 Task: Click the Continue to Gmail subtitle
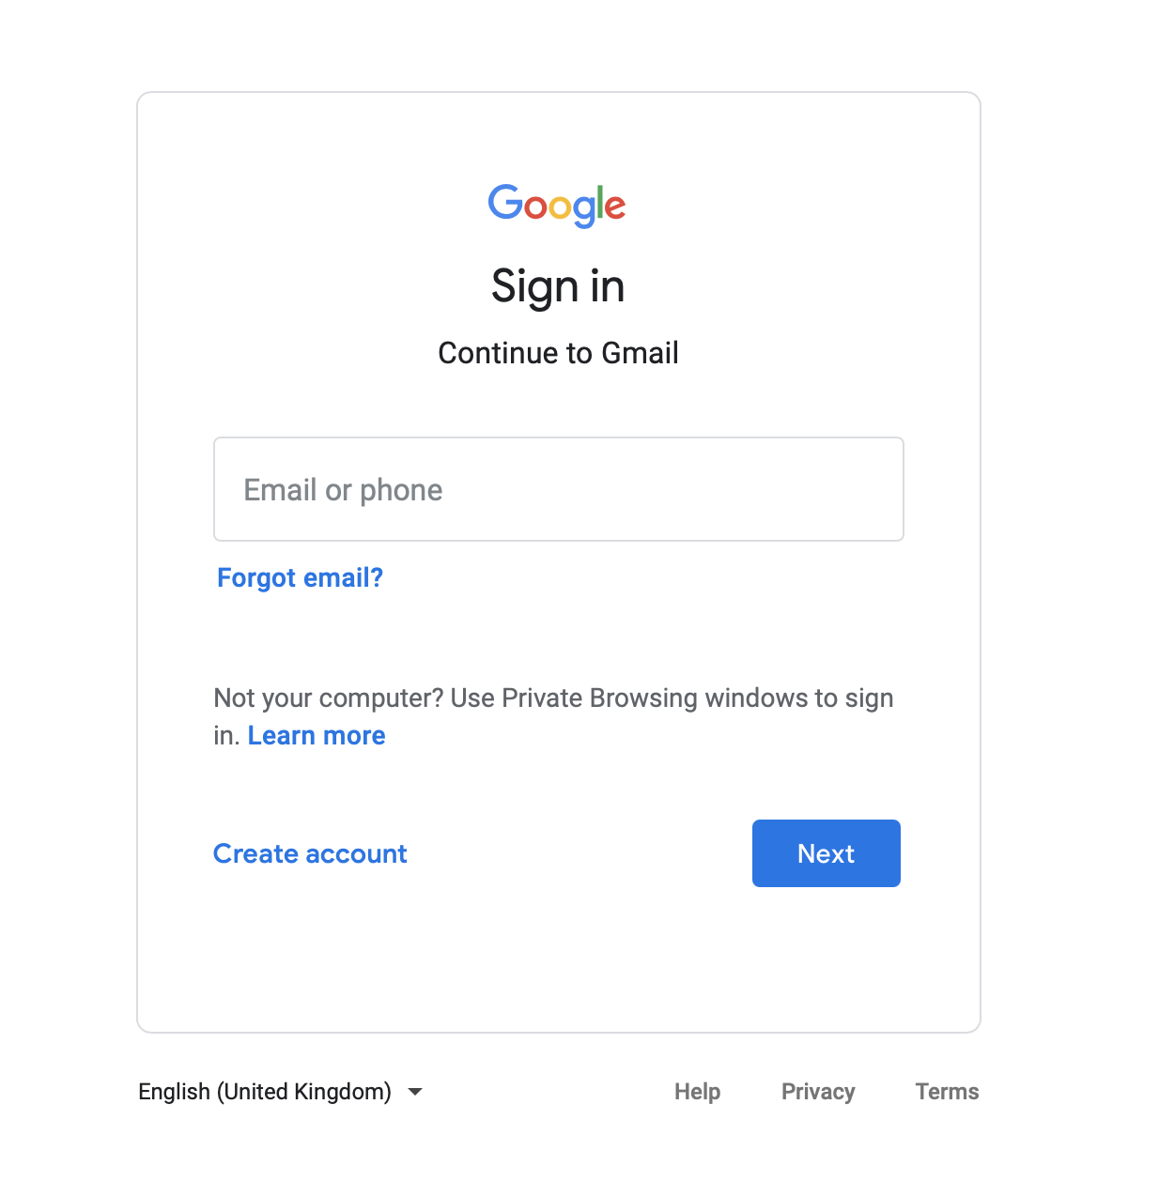(558, 353)
